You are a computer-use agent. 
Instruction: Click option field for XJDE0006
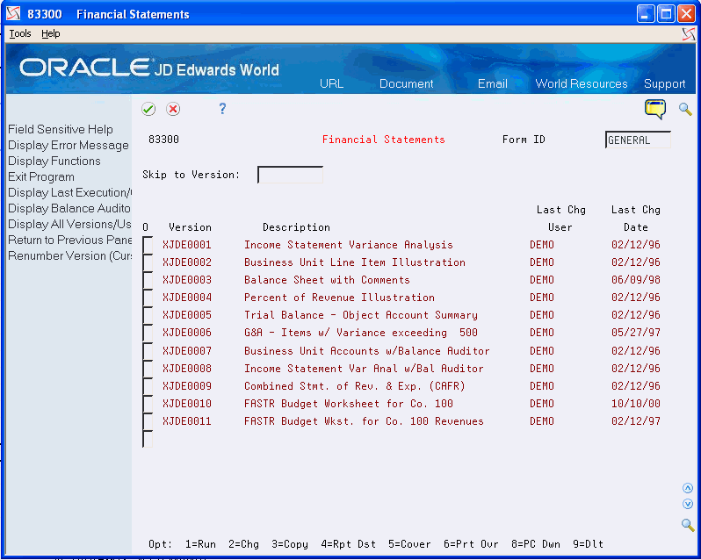pyautogui.click(x=148, y=333)
